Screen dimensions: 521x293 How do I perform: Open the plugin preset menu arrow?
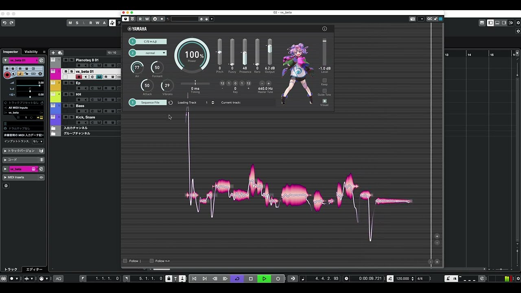(x=211, y=19)
